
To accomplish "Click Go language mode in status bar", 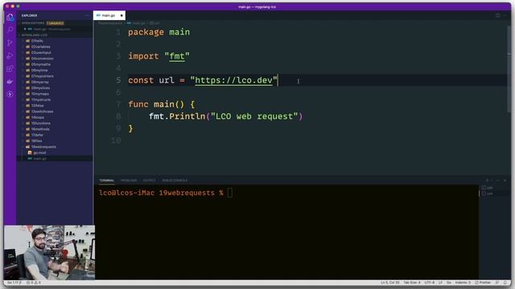I will click(x=449, y=283).
